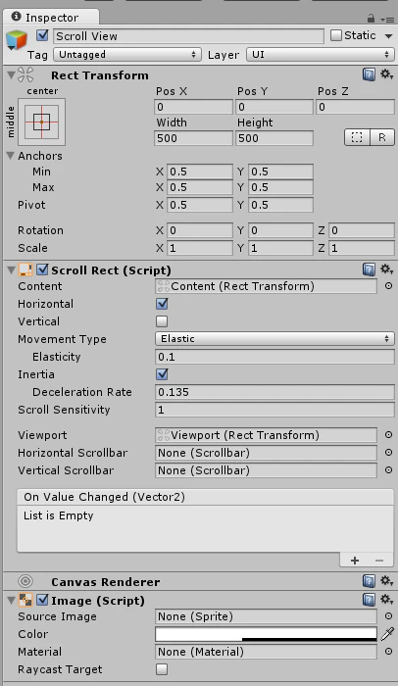Image resolution: width=398 pixels, height=686 pixels.
Task: Open Image script help reference icon
Action: (x=370, y=600)
